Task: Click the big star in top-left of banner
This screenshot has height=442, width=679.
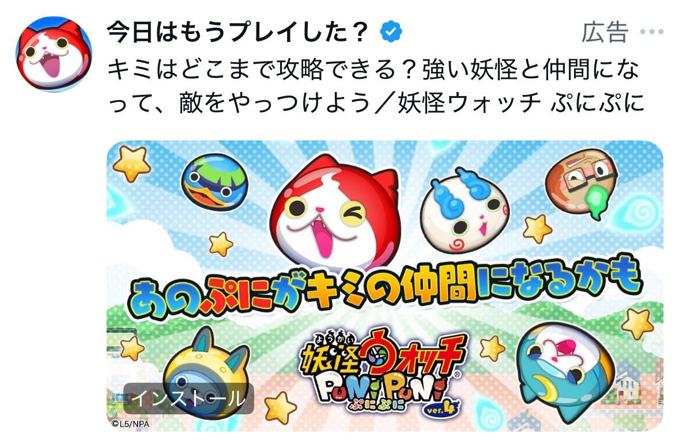Action: click(x=131, y=163)
